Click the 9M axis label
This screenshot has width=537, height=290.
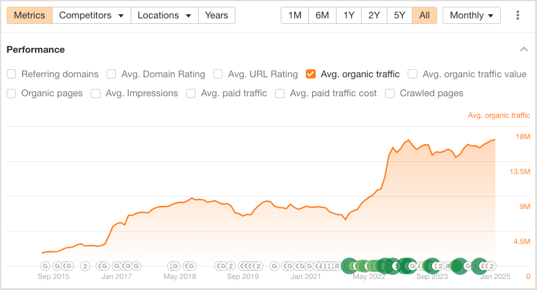525,207
